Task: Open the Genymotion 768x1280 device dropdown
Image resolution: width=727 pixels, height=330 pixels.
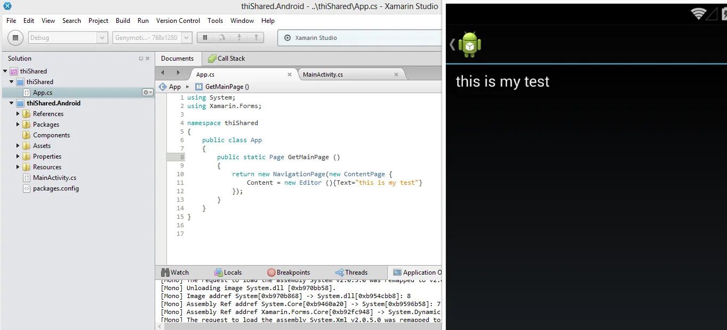Action: click(x=153, y=38)
